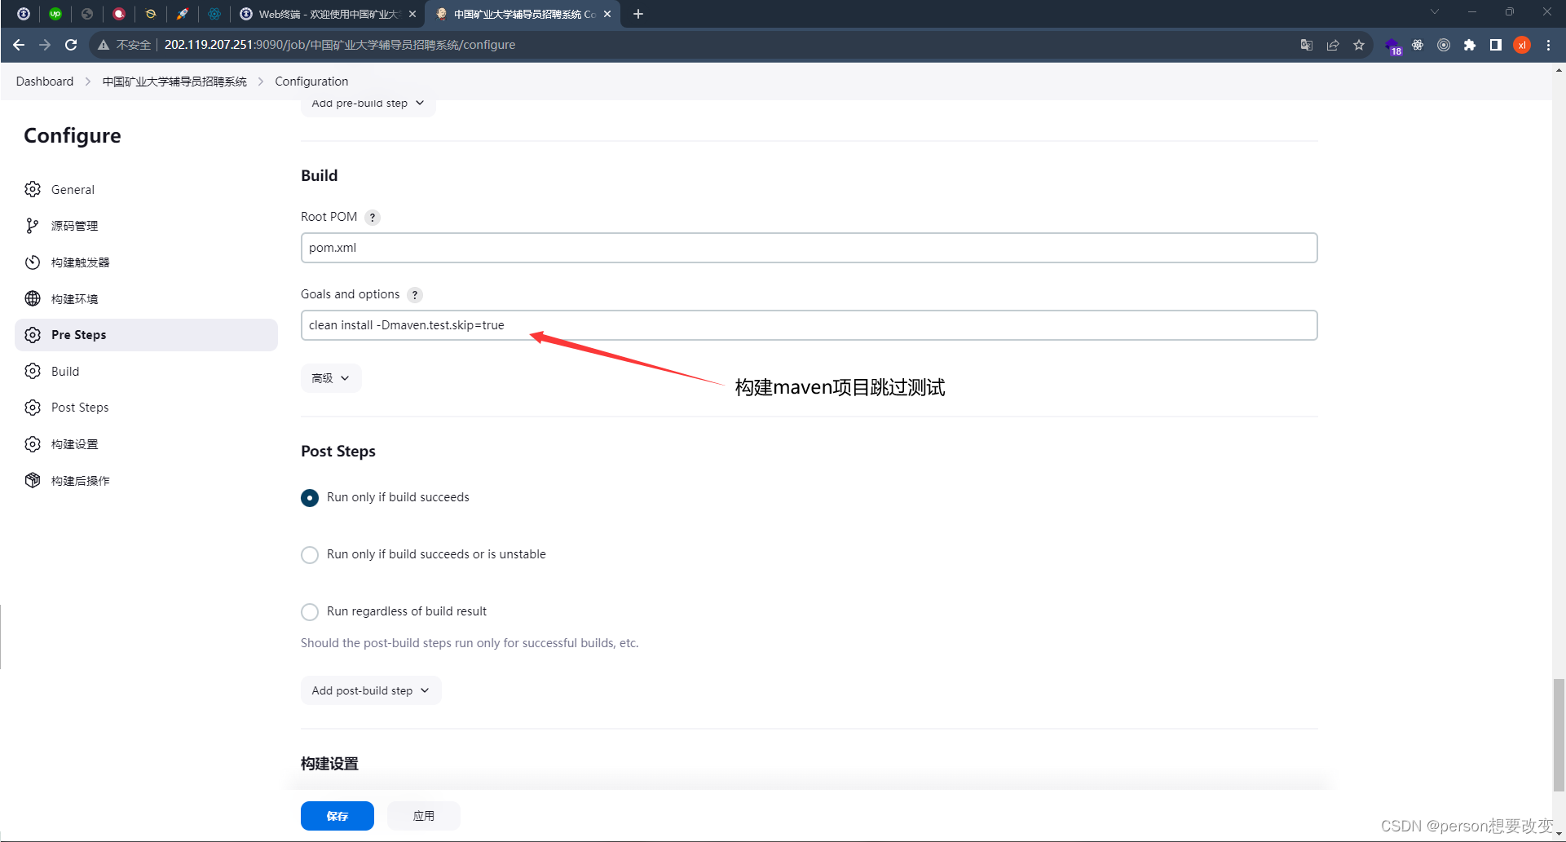Expand the 高级 advanced options

point(331,378)
